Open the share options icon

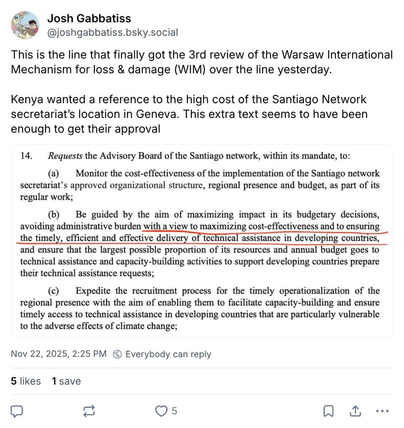pos(355,410)
